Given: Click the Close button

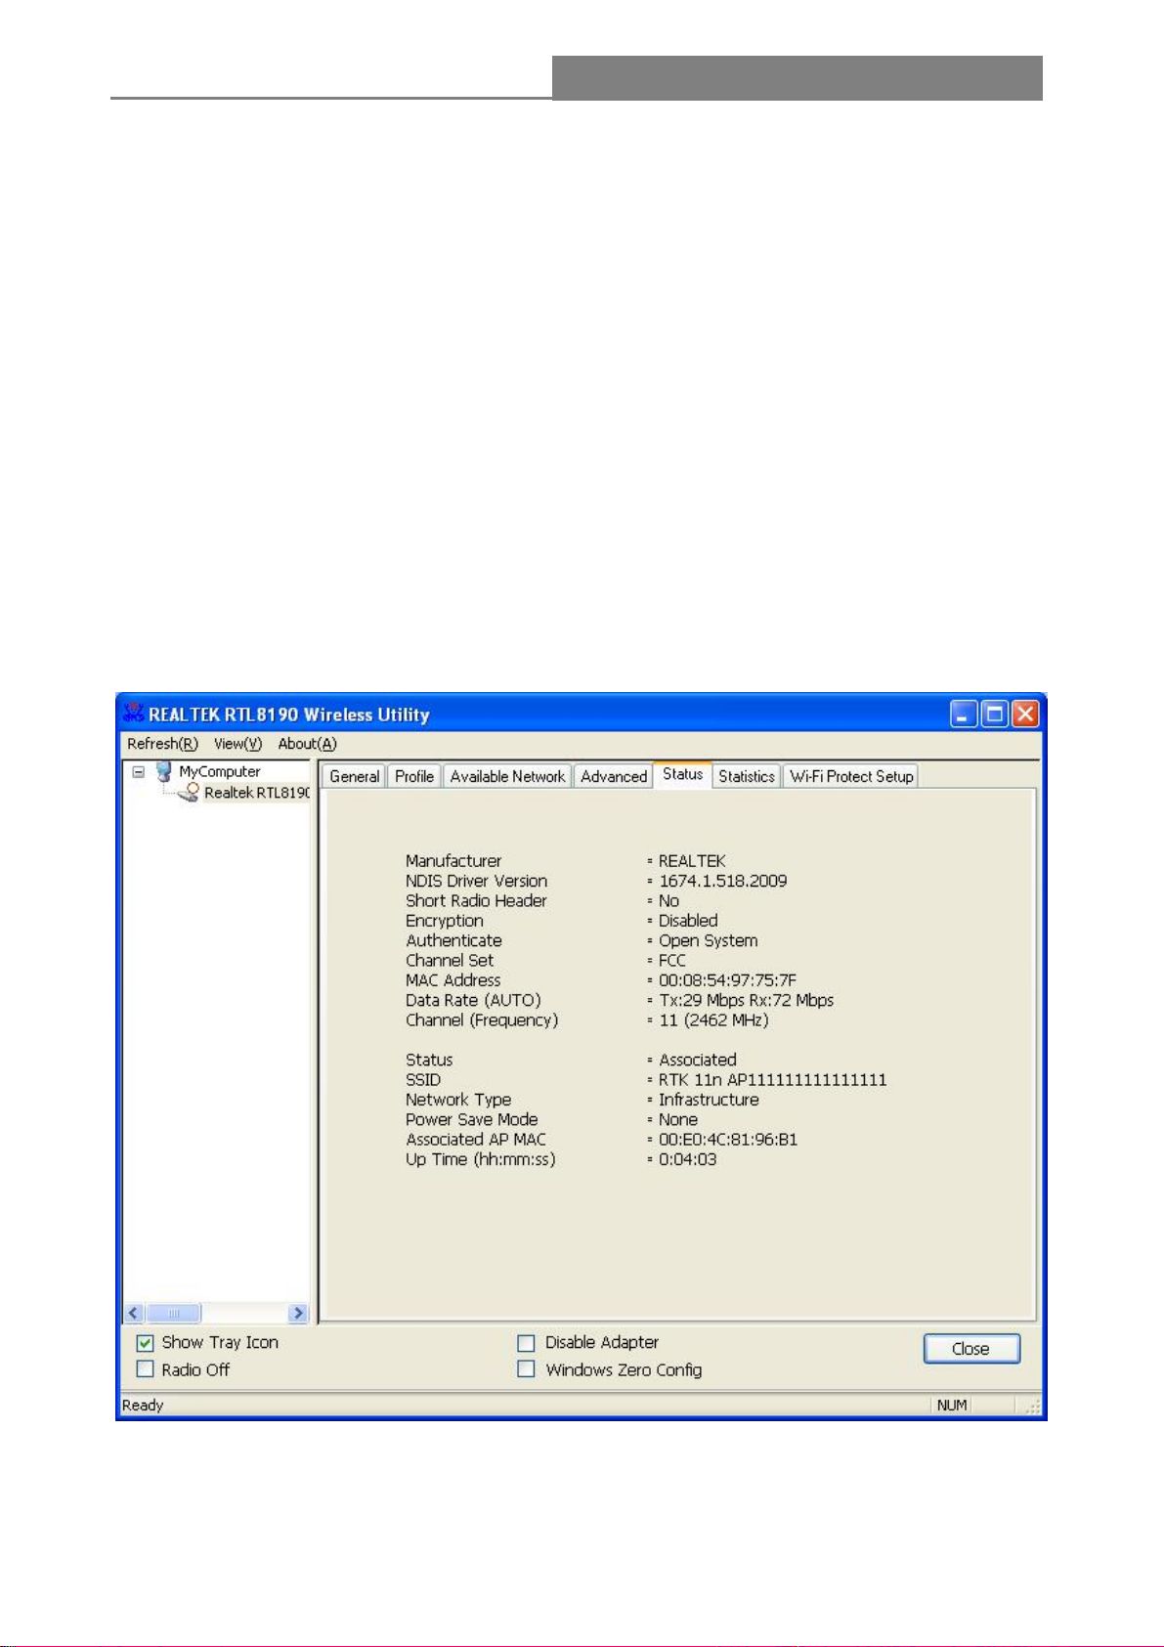Looking at the screenshot, I should pos(971,1348).
